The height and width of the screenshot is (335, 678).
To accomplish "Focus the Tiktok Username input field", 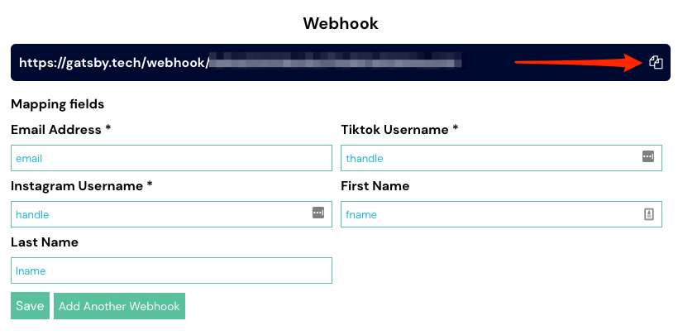I will tap(501, 158).
